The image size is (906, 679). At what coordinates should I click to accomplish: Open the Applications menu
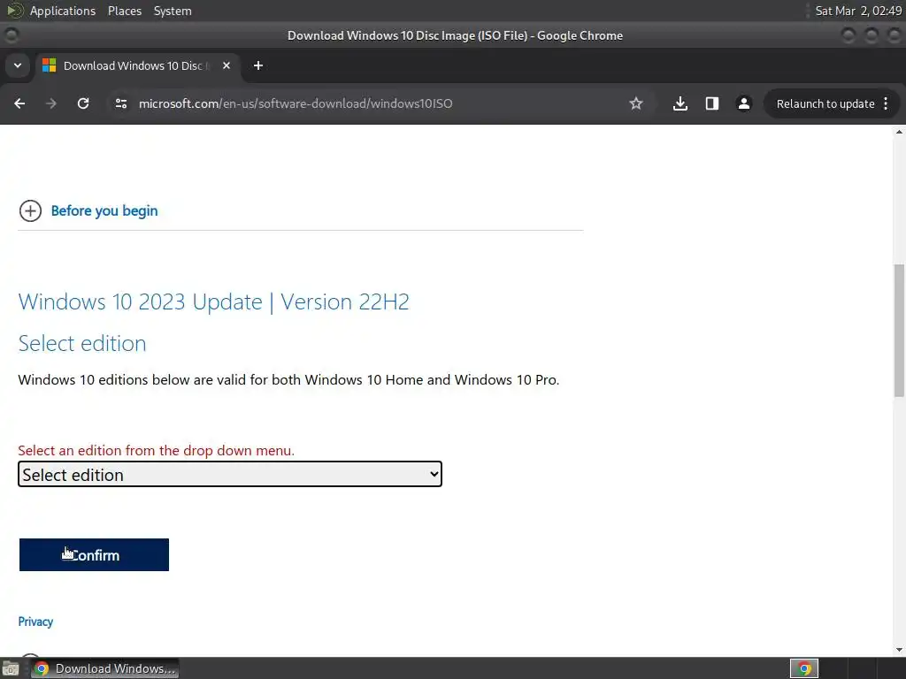63,11
